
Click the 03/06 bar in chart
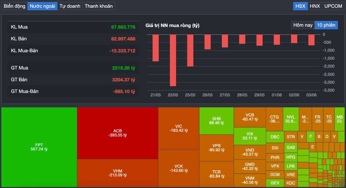[311, 40]
